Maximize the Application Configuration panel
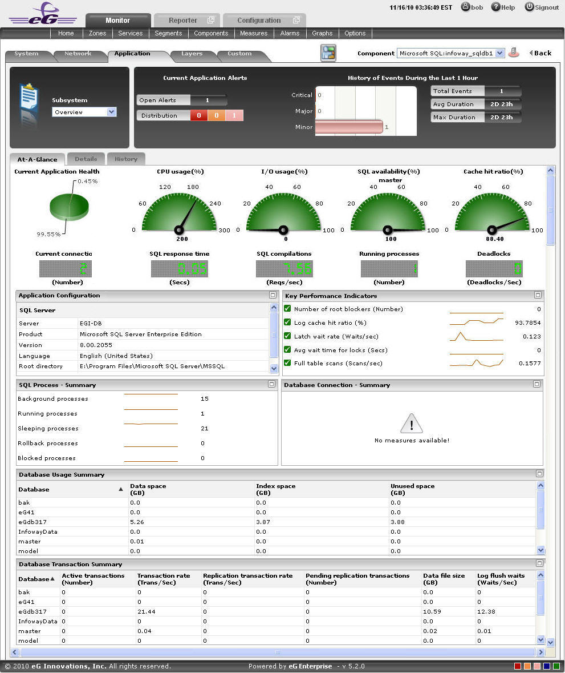This screenshot has height=673, width=565. [x=273, y=295]
